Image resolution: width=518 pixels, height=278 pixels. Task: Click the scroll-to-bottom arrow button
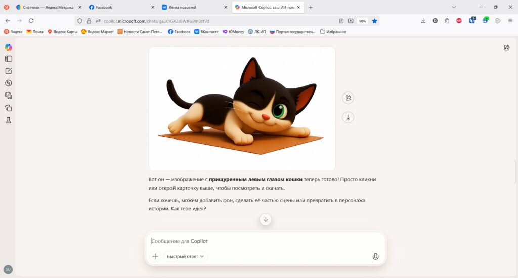pos(266,219)
